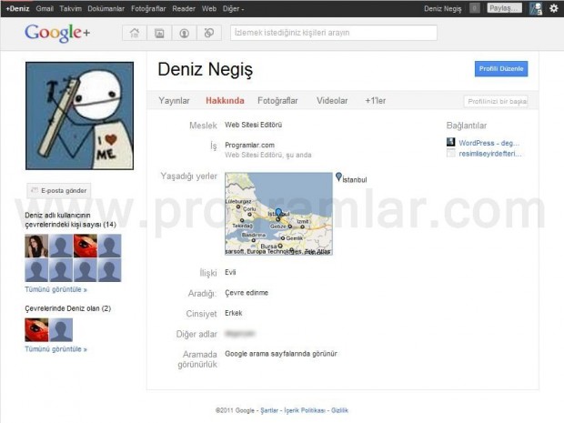
Task: Click Tümünü görüntüle under circles (14)
Action: point(55,289)
